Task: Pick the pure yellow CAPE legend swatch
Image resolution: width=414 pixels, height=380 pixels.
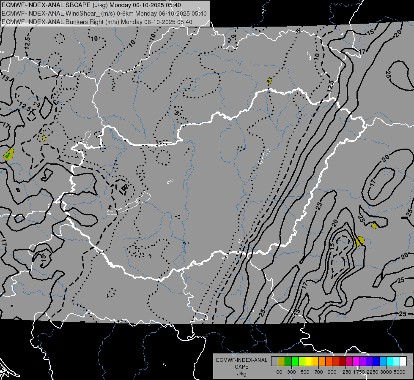Action: pos(308,361)
